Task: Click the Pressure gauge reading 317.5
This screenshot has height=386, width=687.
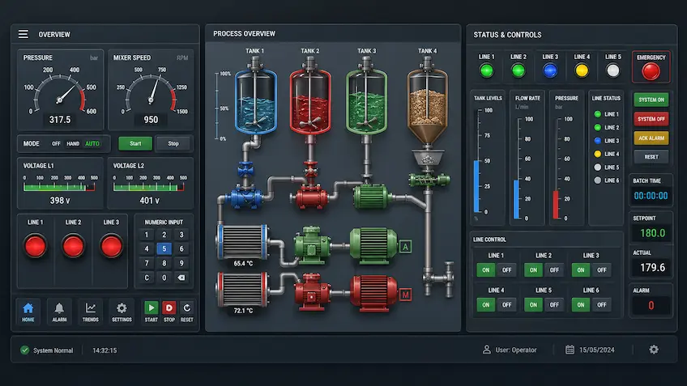Action: pos(60,120)
